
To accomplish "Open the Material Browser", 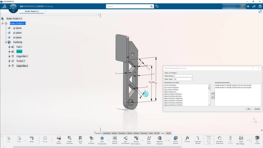I will tap(159, 140).
